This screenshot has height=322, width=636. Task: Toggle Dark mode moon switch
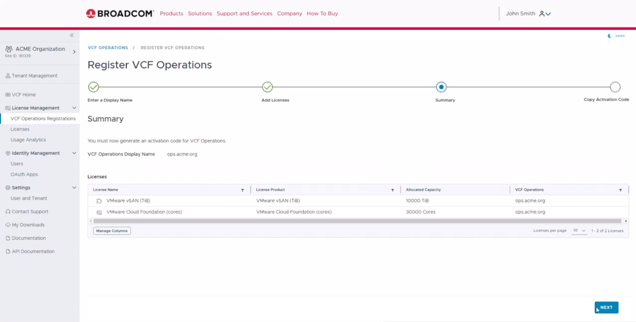[609, 36]
